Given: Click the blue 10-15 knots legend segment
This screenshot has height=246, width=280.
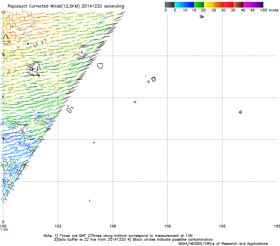Looking at the screenshot, I should point(189,5).
